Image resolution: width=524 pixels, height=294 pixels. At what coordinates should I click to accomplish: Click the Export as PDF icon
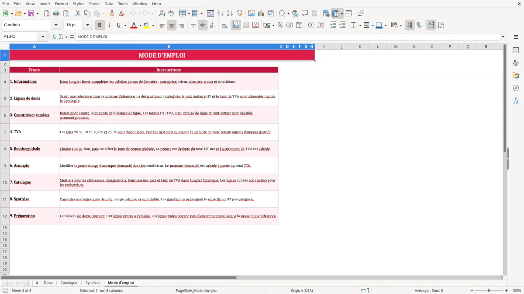click(47, 14)
